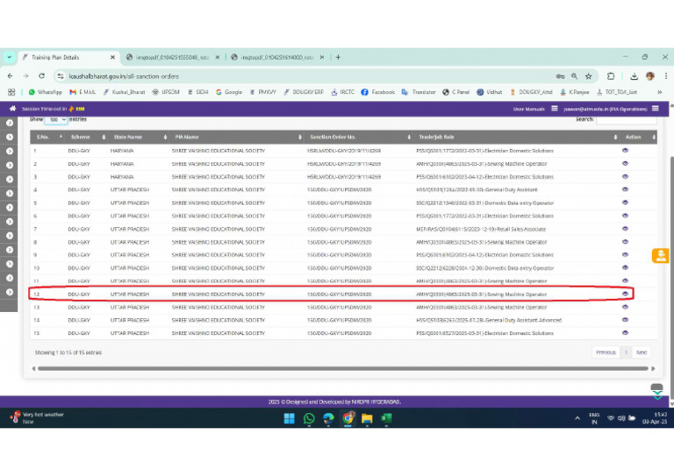
Task: View details for row 1 eye icon
Action: tap(625, 150)
